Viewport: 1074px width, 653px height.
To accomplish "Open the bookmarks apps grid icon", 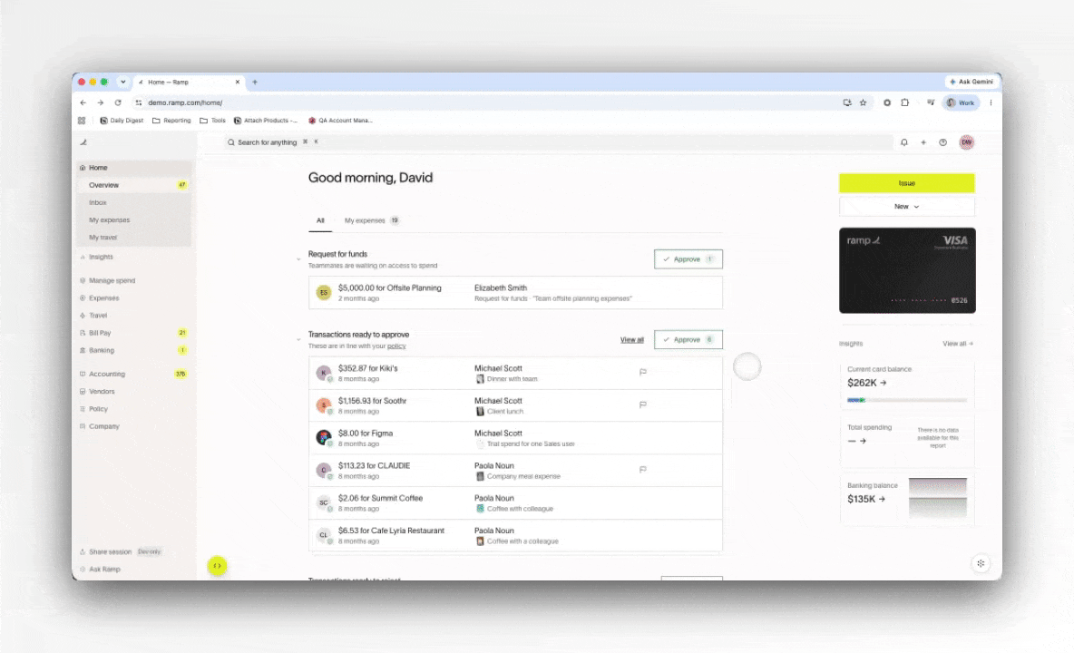I will 82,121.
